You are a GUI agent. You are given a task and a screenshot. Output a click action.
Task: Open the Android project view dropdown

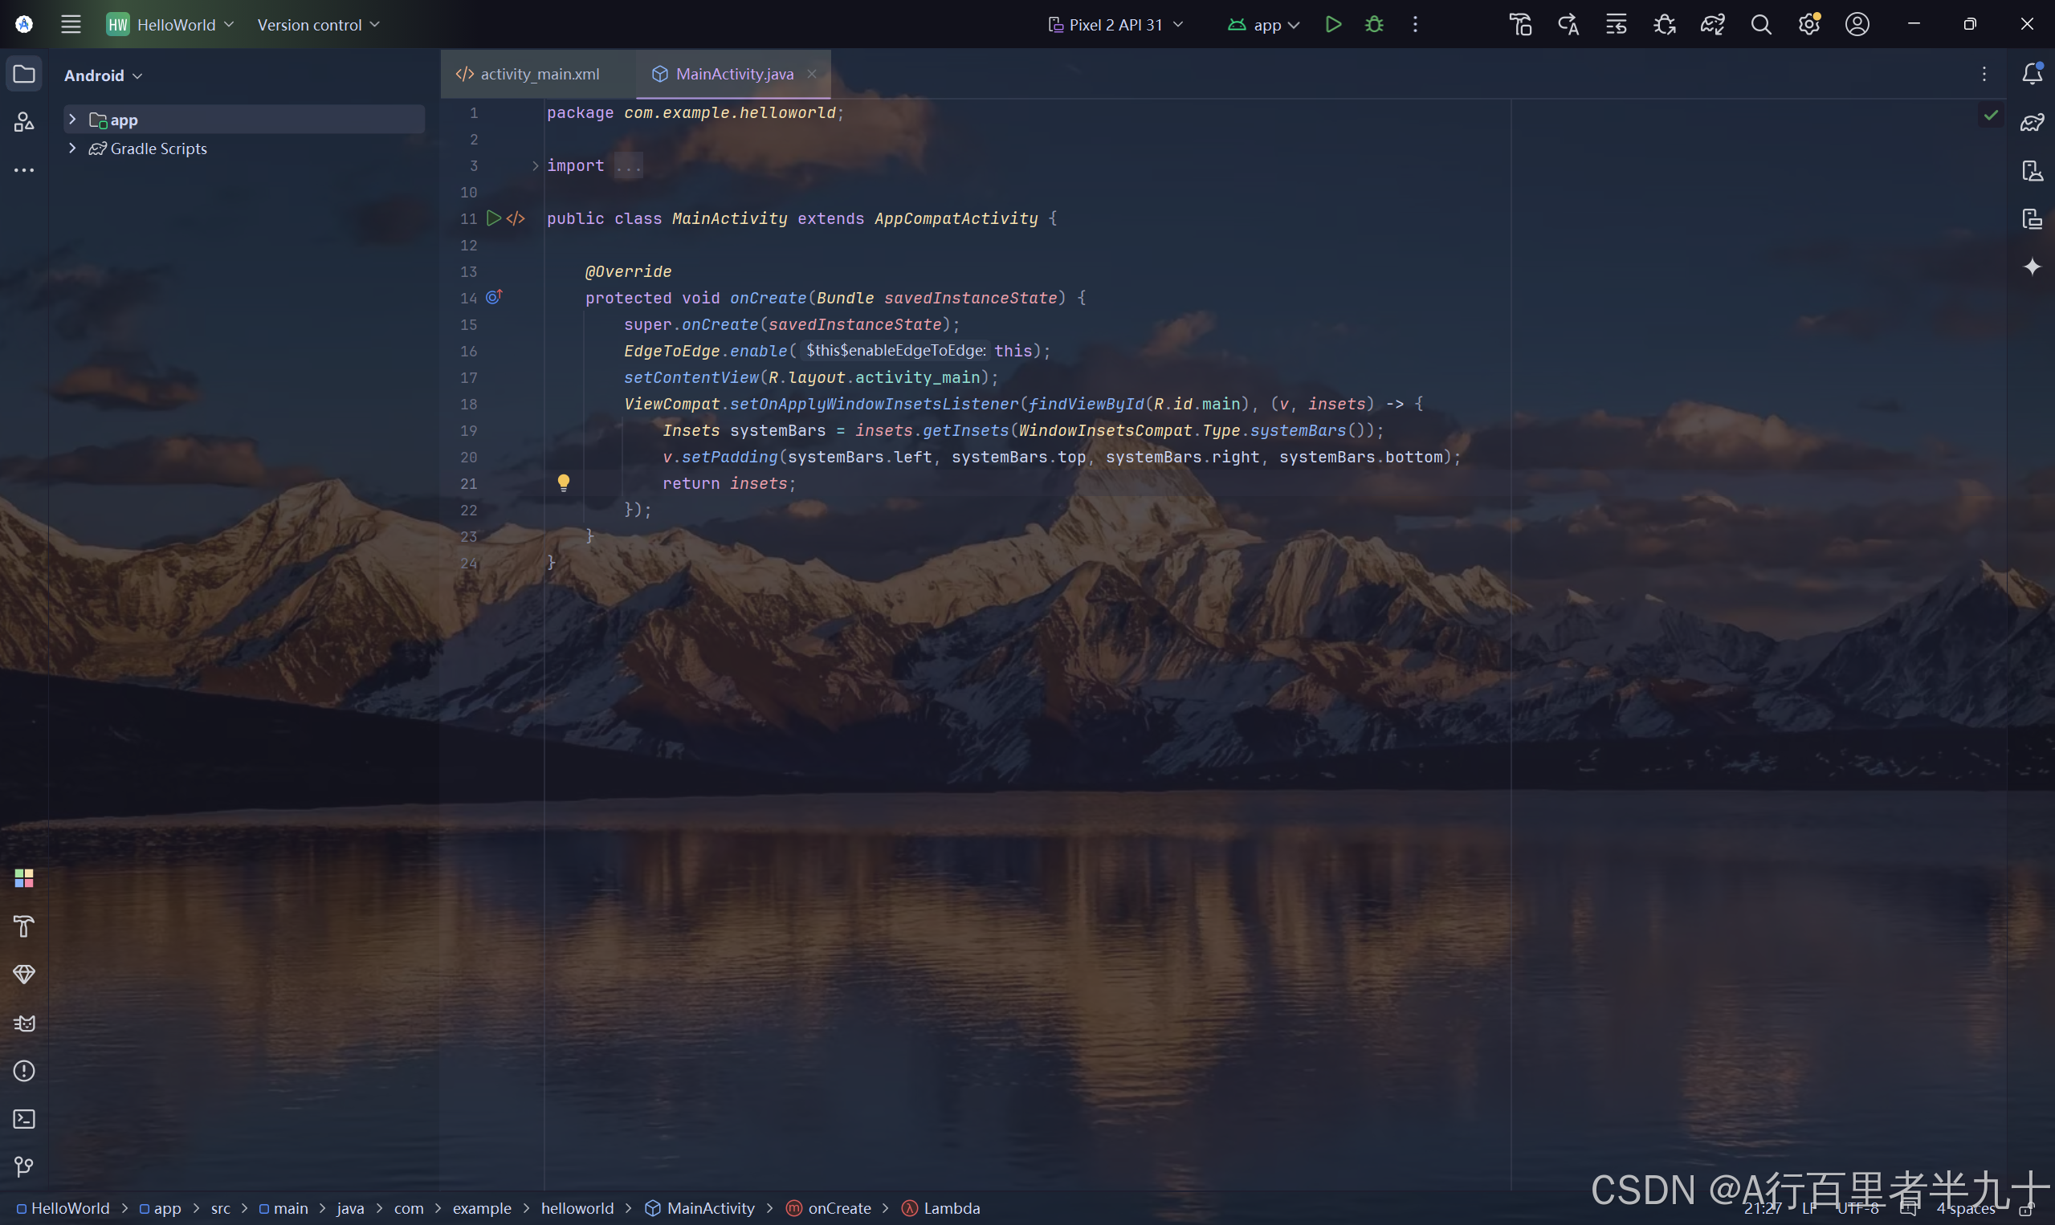tap(104, 75)
